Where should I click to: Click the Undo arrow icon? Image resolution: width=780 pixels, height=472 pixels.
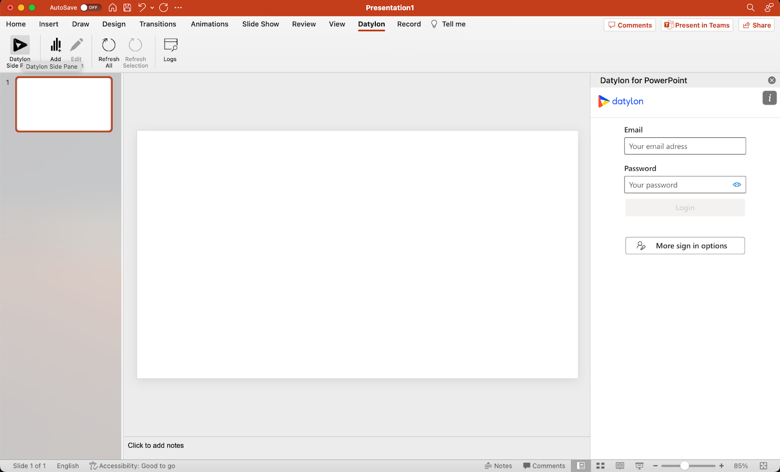(x=142, y=7)
